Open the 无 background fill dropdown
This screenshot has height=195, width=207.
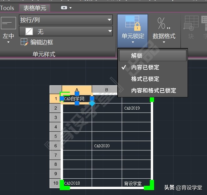[x=66, y=31]
